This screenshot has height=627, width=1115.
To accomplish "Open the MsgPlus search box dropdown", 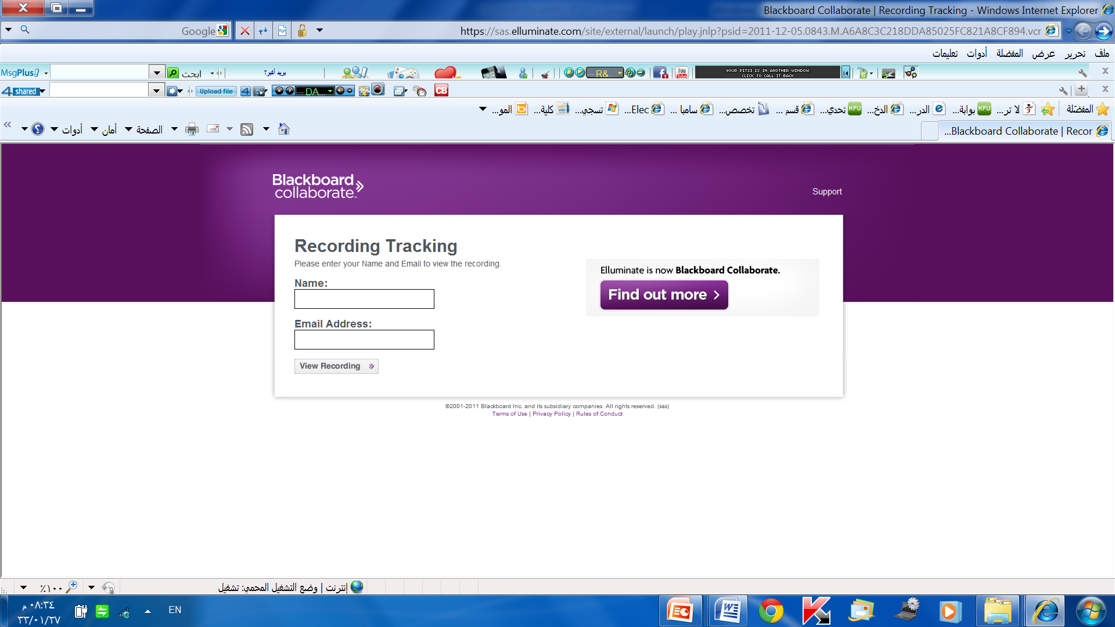I will point(156,73).
